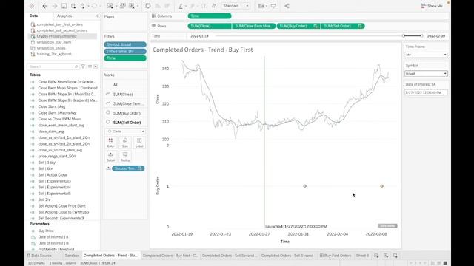474x266 pixels.
Task: Select the SUM(Sell Order) marks card row
Action: [125, 123]
